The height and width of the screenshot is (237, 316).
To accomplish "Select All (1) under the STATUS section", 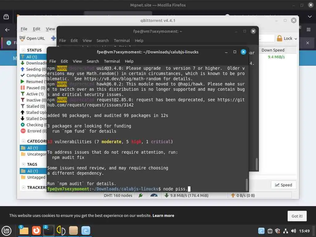I will (33, 57).
